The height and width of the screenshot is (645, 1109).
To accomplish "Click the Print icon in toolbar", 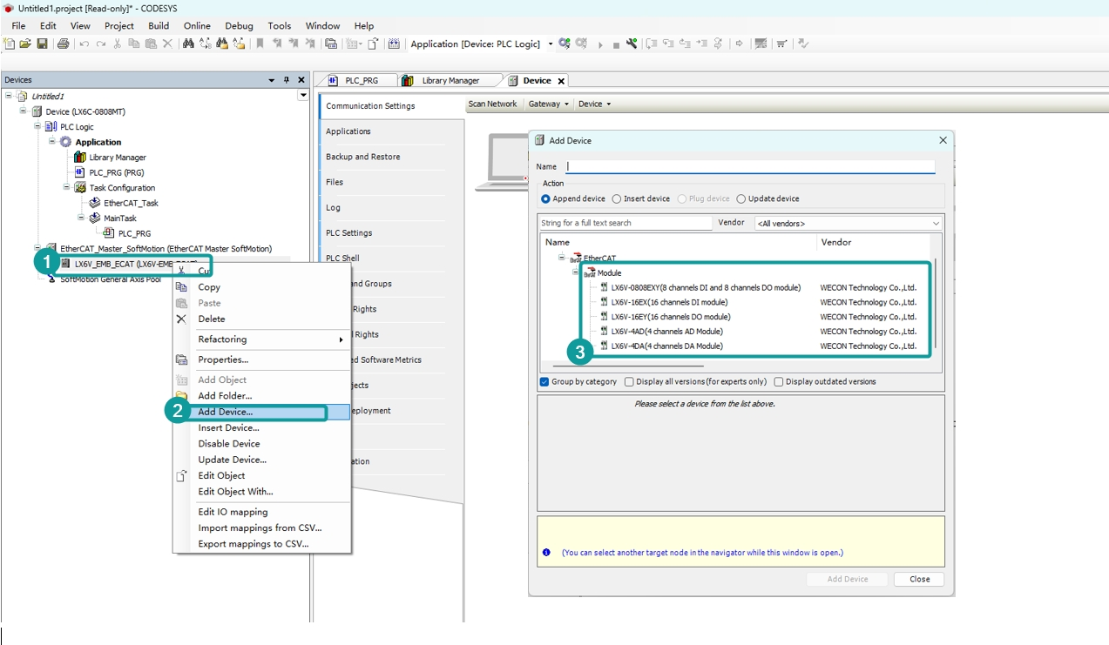I will (x=63, y=44).
